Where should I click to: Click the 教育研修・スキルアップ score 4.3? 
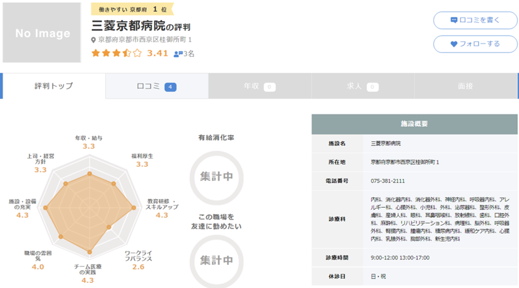[162, 215]
